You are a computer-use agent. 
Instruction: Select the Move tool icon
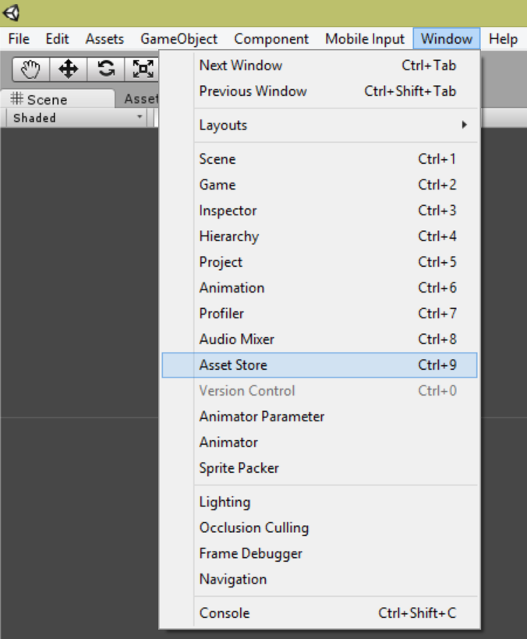68,69
